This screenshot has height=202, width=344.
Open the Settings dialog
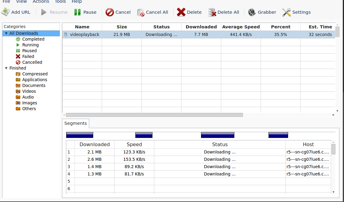click(296, 12)
